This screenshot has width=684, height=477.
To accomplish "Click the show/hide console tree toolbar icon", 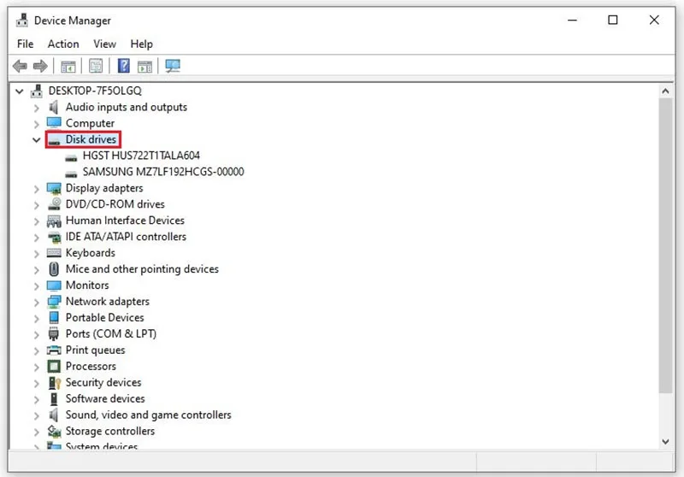I will pos(68,67).
